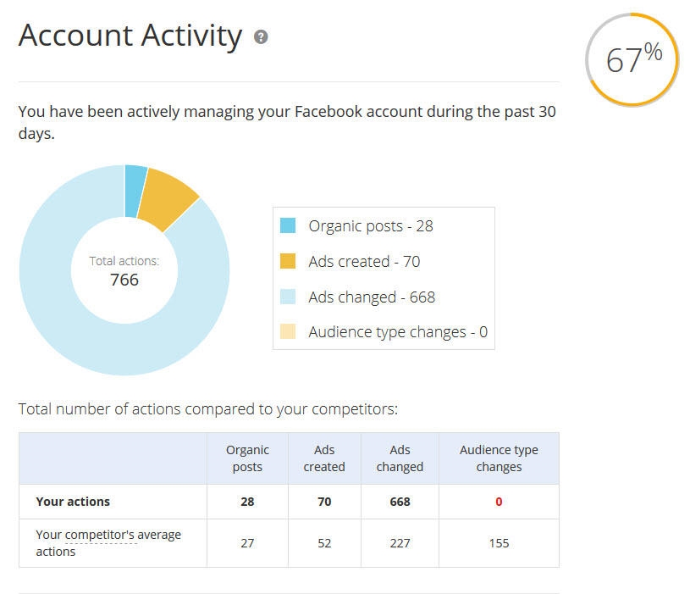Click competitor's 155 audience type changes value

point(499,542)
